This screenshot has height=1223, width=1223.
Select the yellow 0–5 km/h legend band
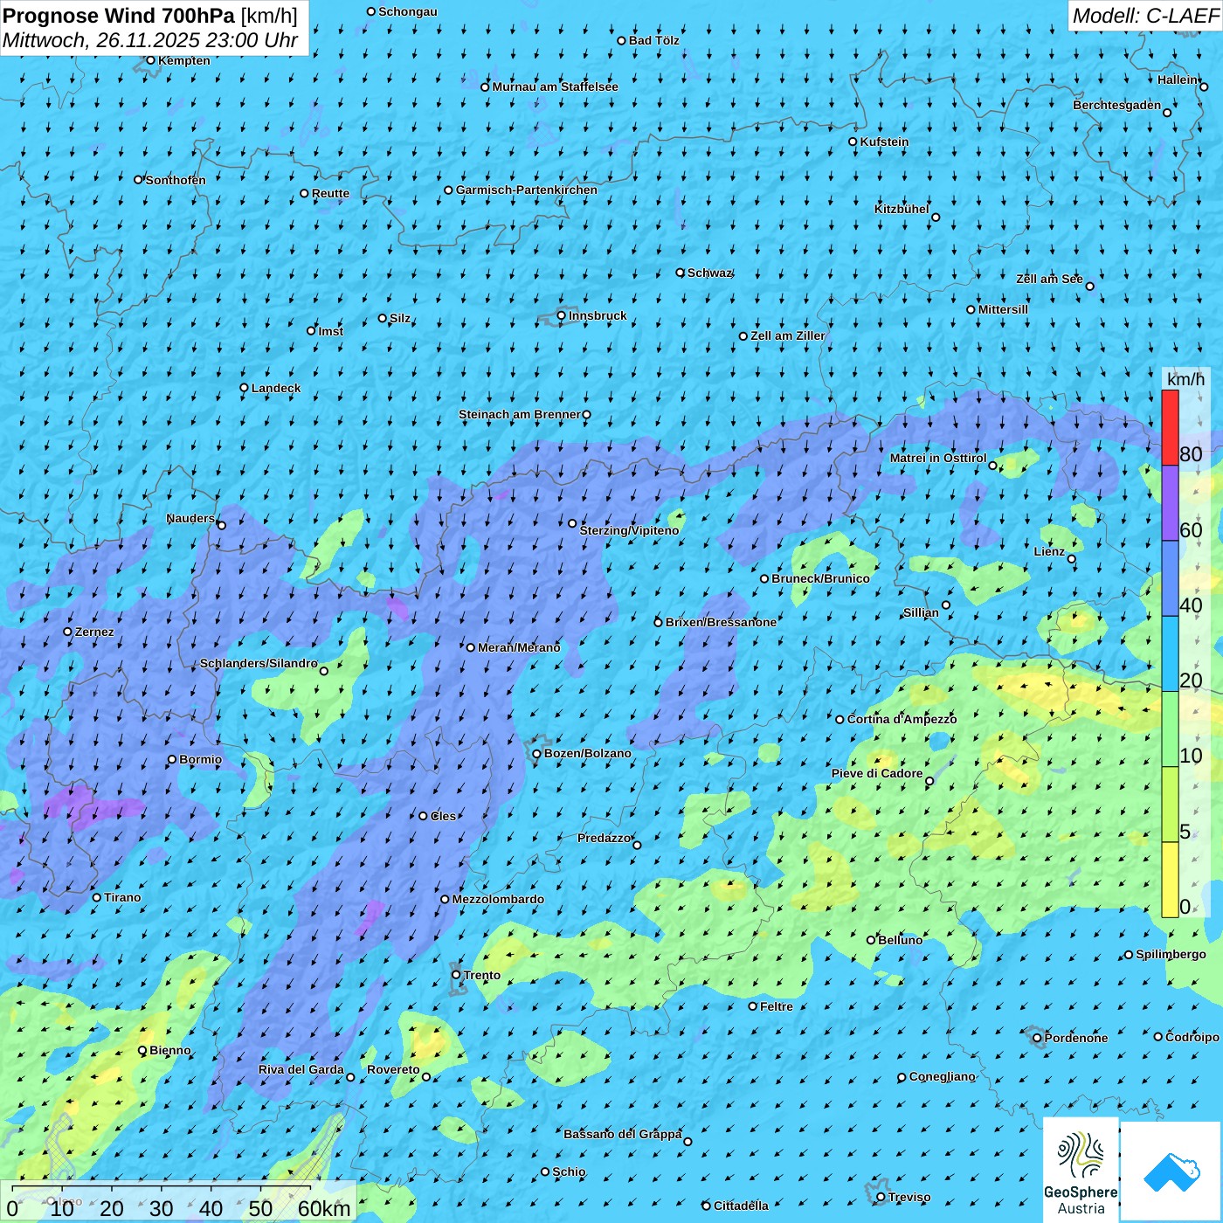[x=1170, y=880]
